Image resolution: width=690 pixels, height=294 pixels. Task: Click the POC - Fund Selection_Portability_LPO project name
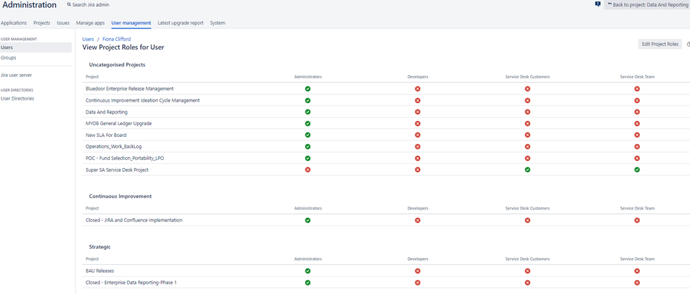pos(125,158)
